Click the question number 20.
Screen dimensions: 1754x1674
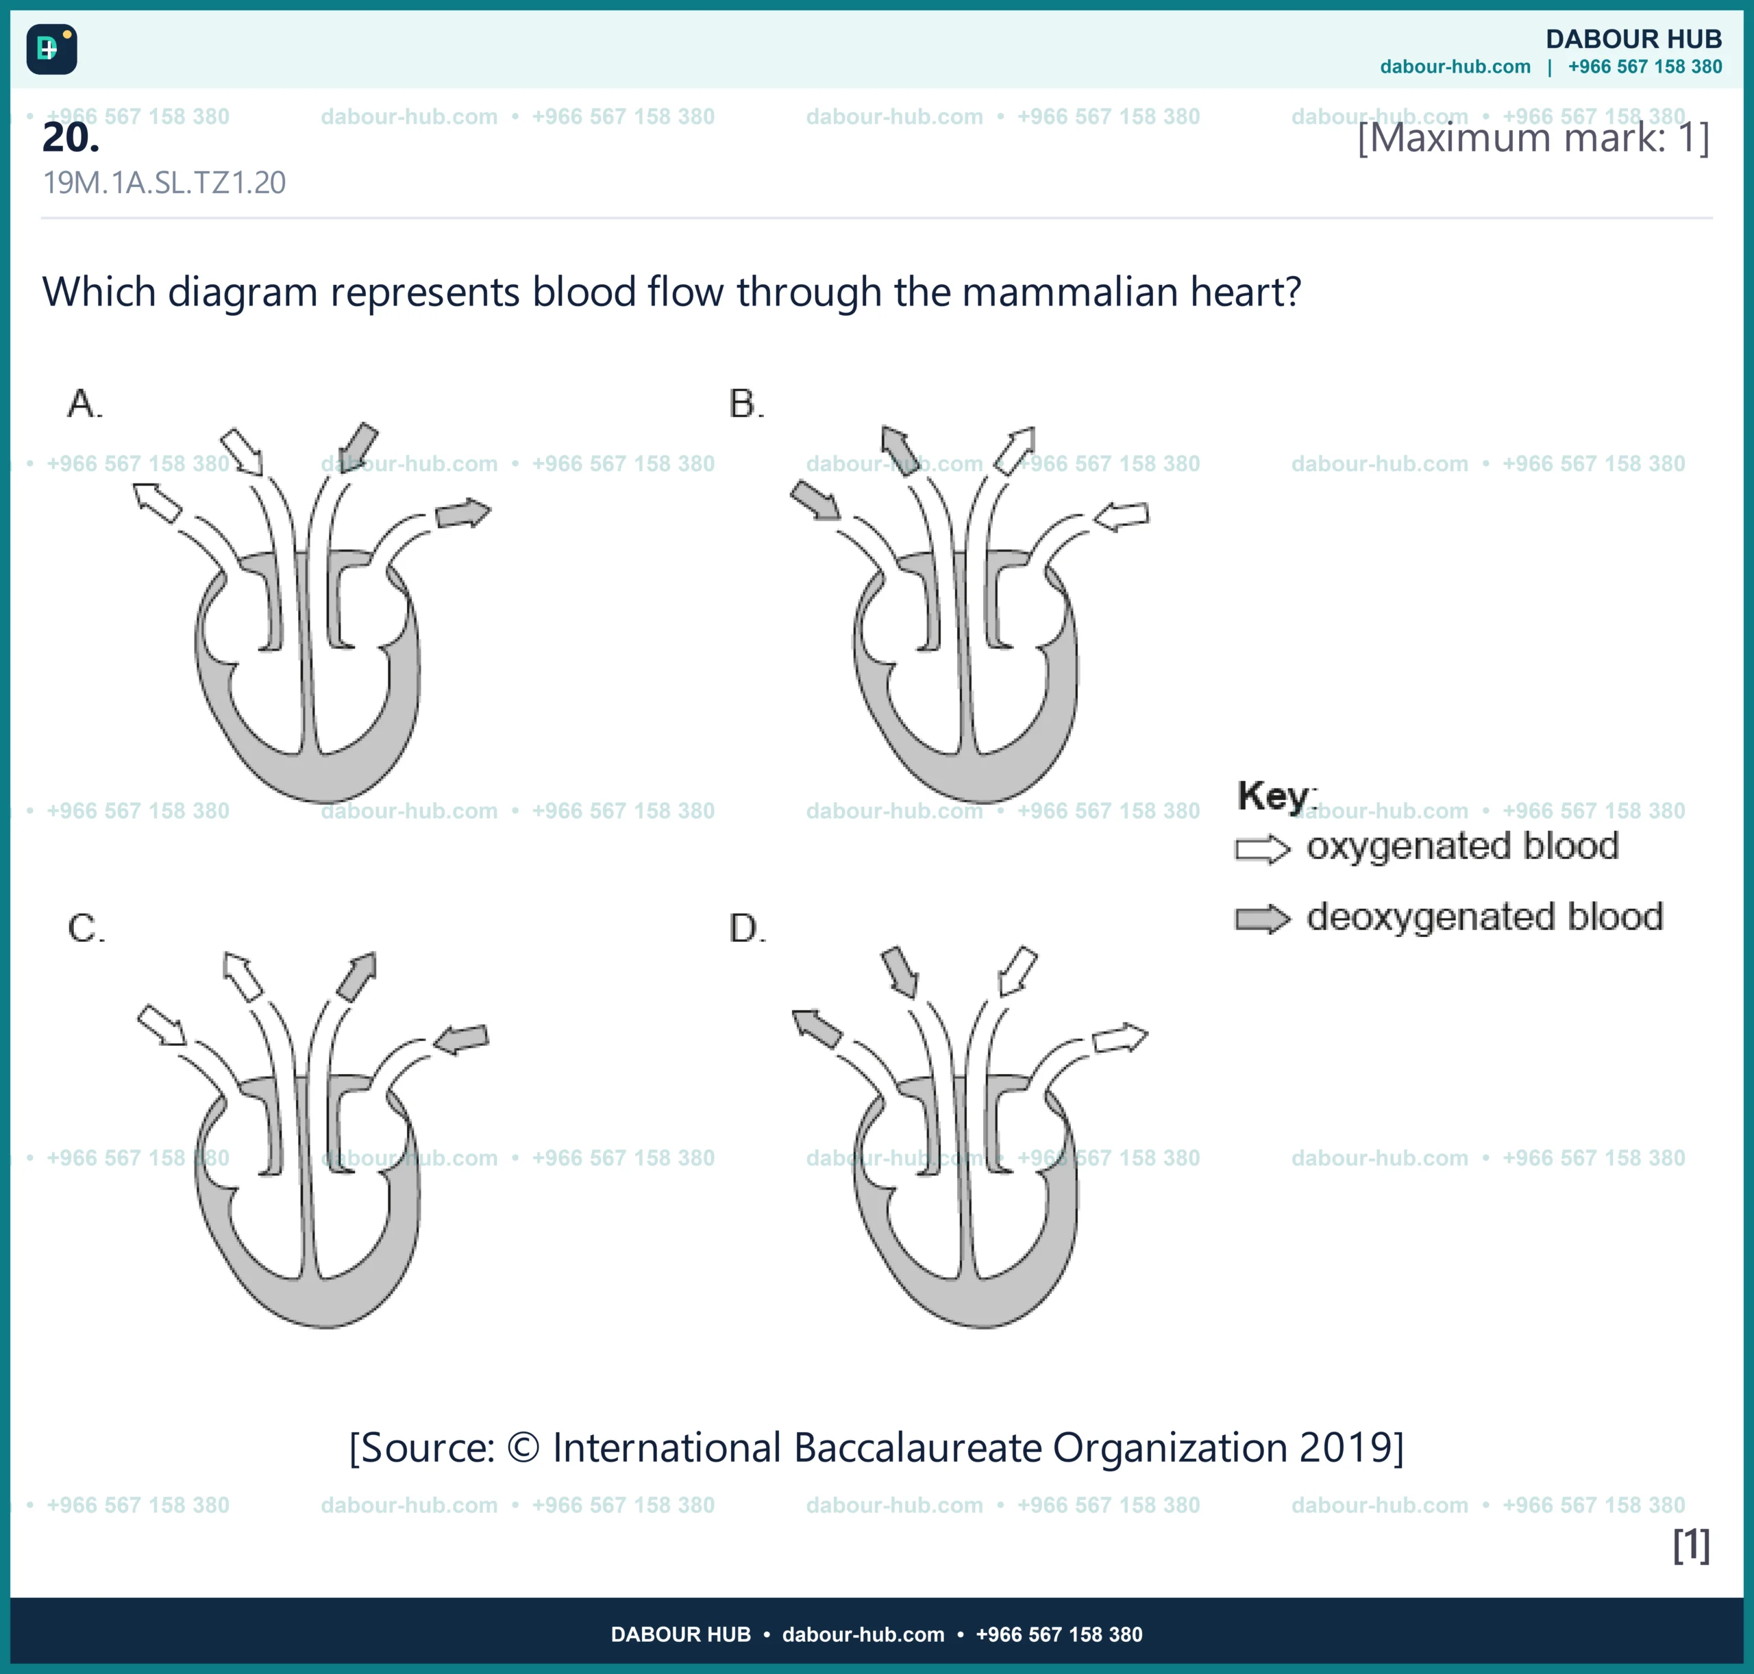coord(71,138)
